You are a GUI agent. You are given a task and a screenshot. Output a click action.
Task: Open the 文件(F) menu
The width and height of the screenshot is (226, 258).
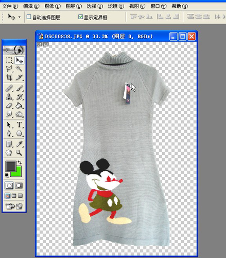pyautogui.click(x=10, y=6)
